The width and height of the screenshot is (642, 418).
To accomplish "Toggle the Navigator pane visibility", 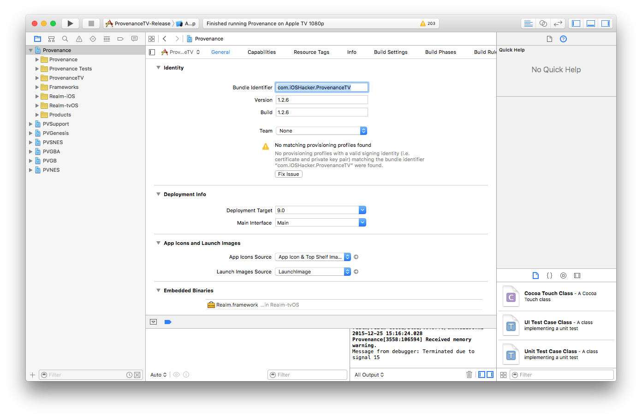I will point(576,23).
